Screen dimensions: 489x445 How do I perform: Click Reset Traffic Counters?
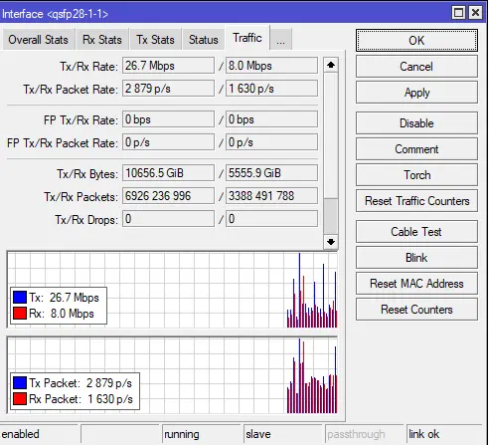point(416,201)
